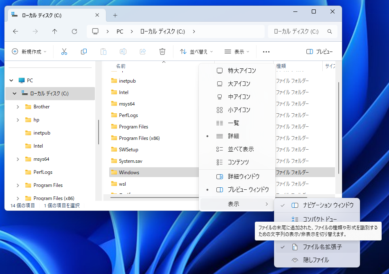Click the paste icon in the toolbar
The image size is (389, 274).
(x=103, y=52)
